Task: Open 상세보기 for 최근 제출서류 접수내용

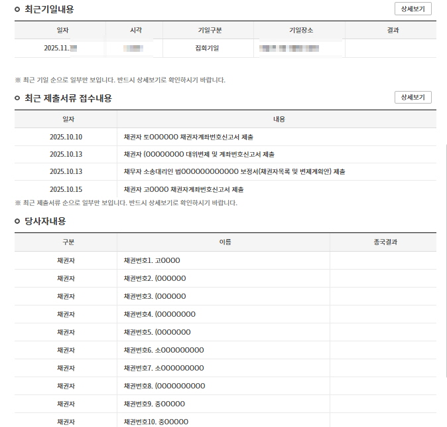Action: [x=413, y=98]
